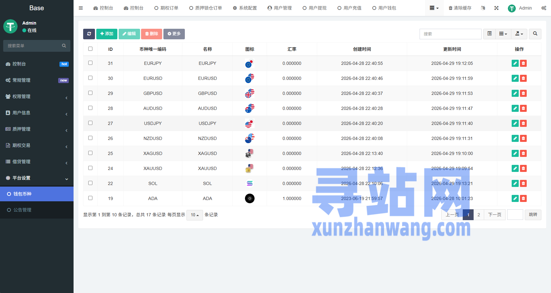Open the 用户充值 top tab

coord(349,8)
